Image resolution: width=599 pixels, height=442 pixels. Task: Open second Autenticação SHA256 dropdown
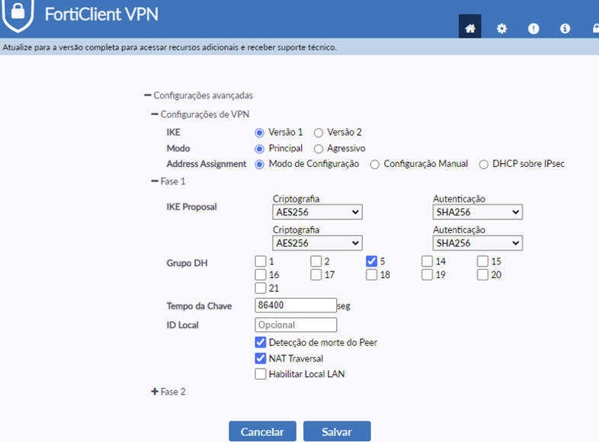point(477,243)
